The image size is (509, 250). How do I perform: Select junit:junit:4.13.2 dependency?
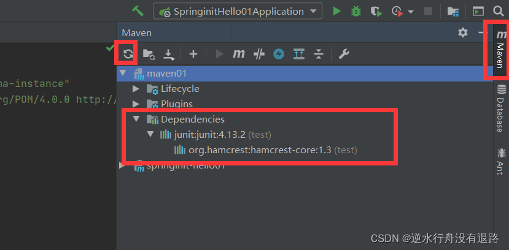coord(216,134)
